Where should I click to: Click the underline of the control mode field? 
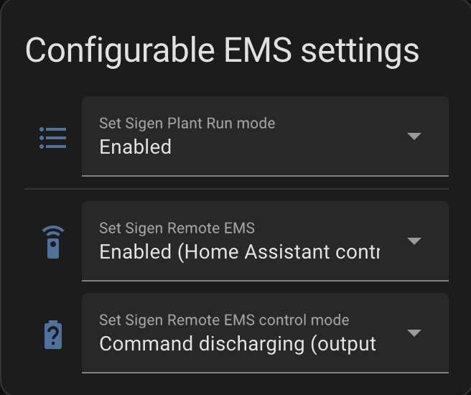click(x=265, y=373)
